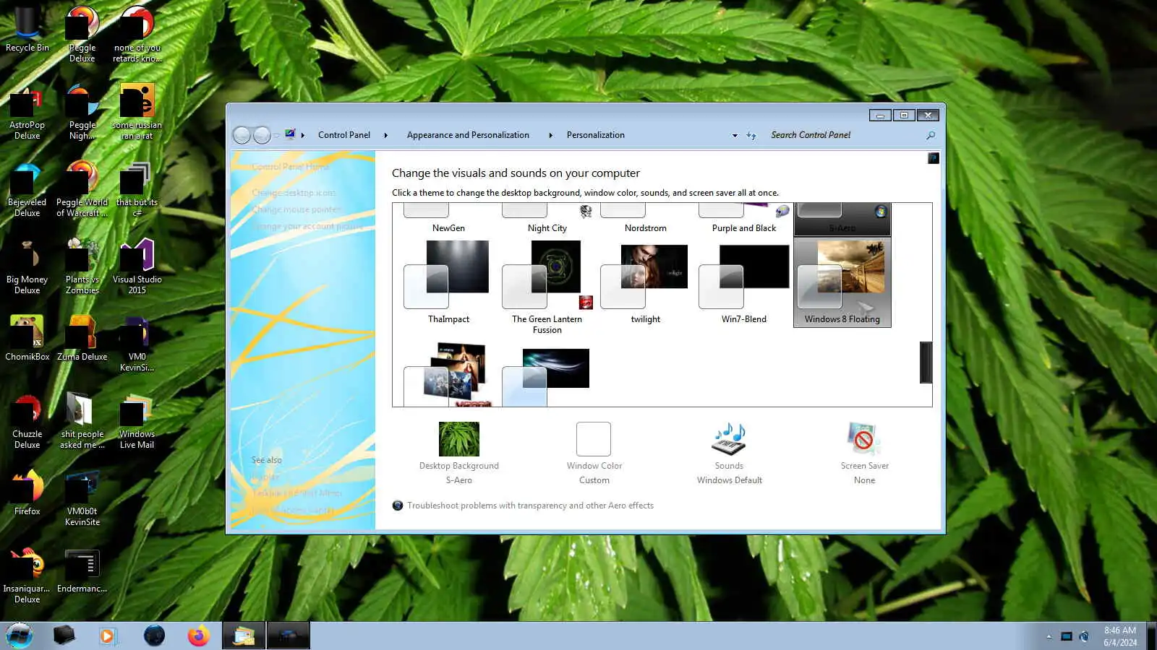Image resolution: width=1157 pixels, height=650 pixels.
Task: Open the help button in Personalization window
Action: pos(934,158)
